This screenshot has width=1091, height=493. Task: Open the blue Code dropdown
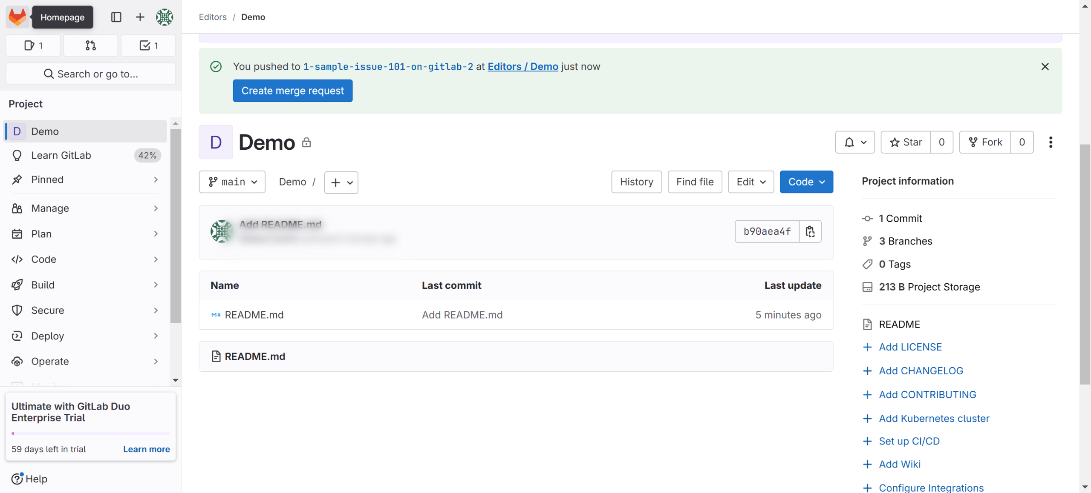pos(806,182)
